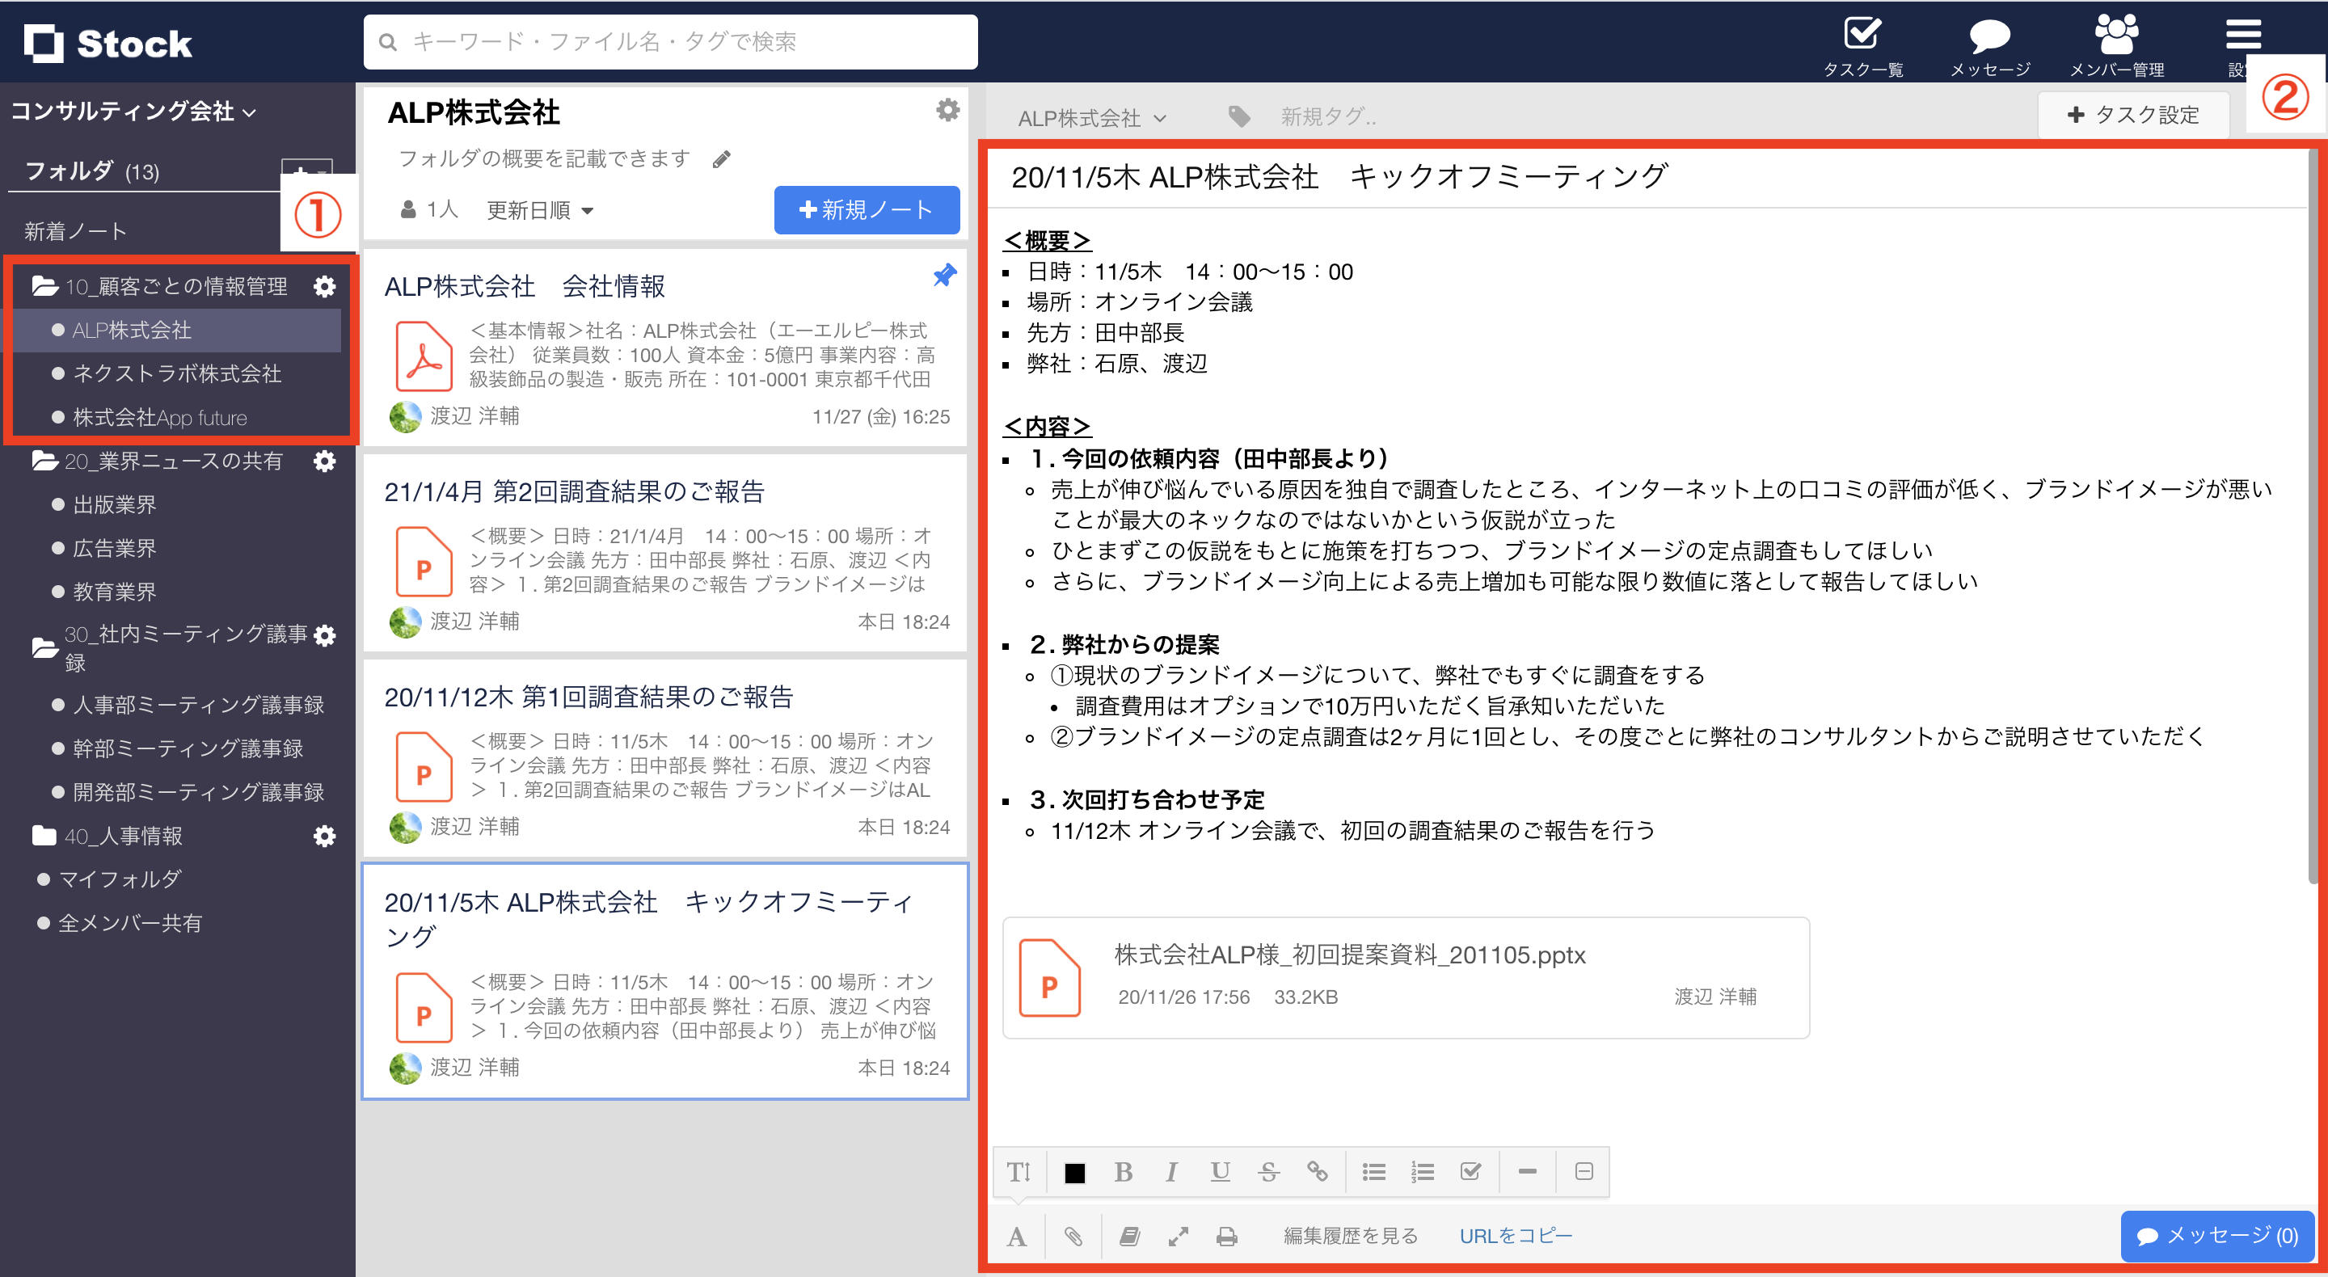The height and width of the screenshot is (1277, 2328).
Task: Insert a numbered list
Action: (1423, 1172)
